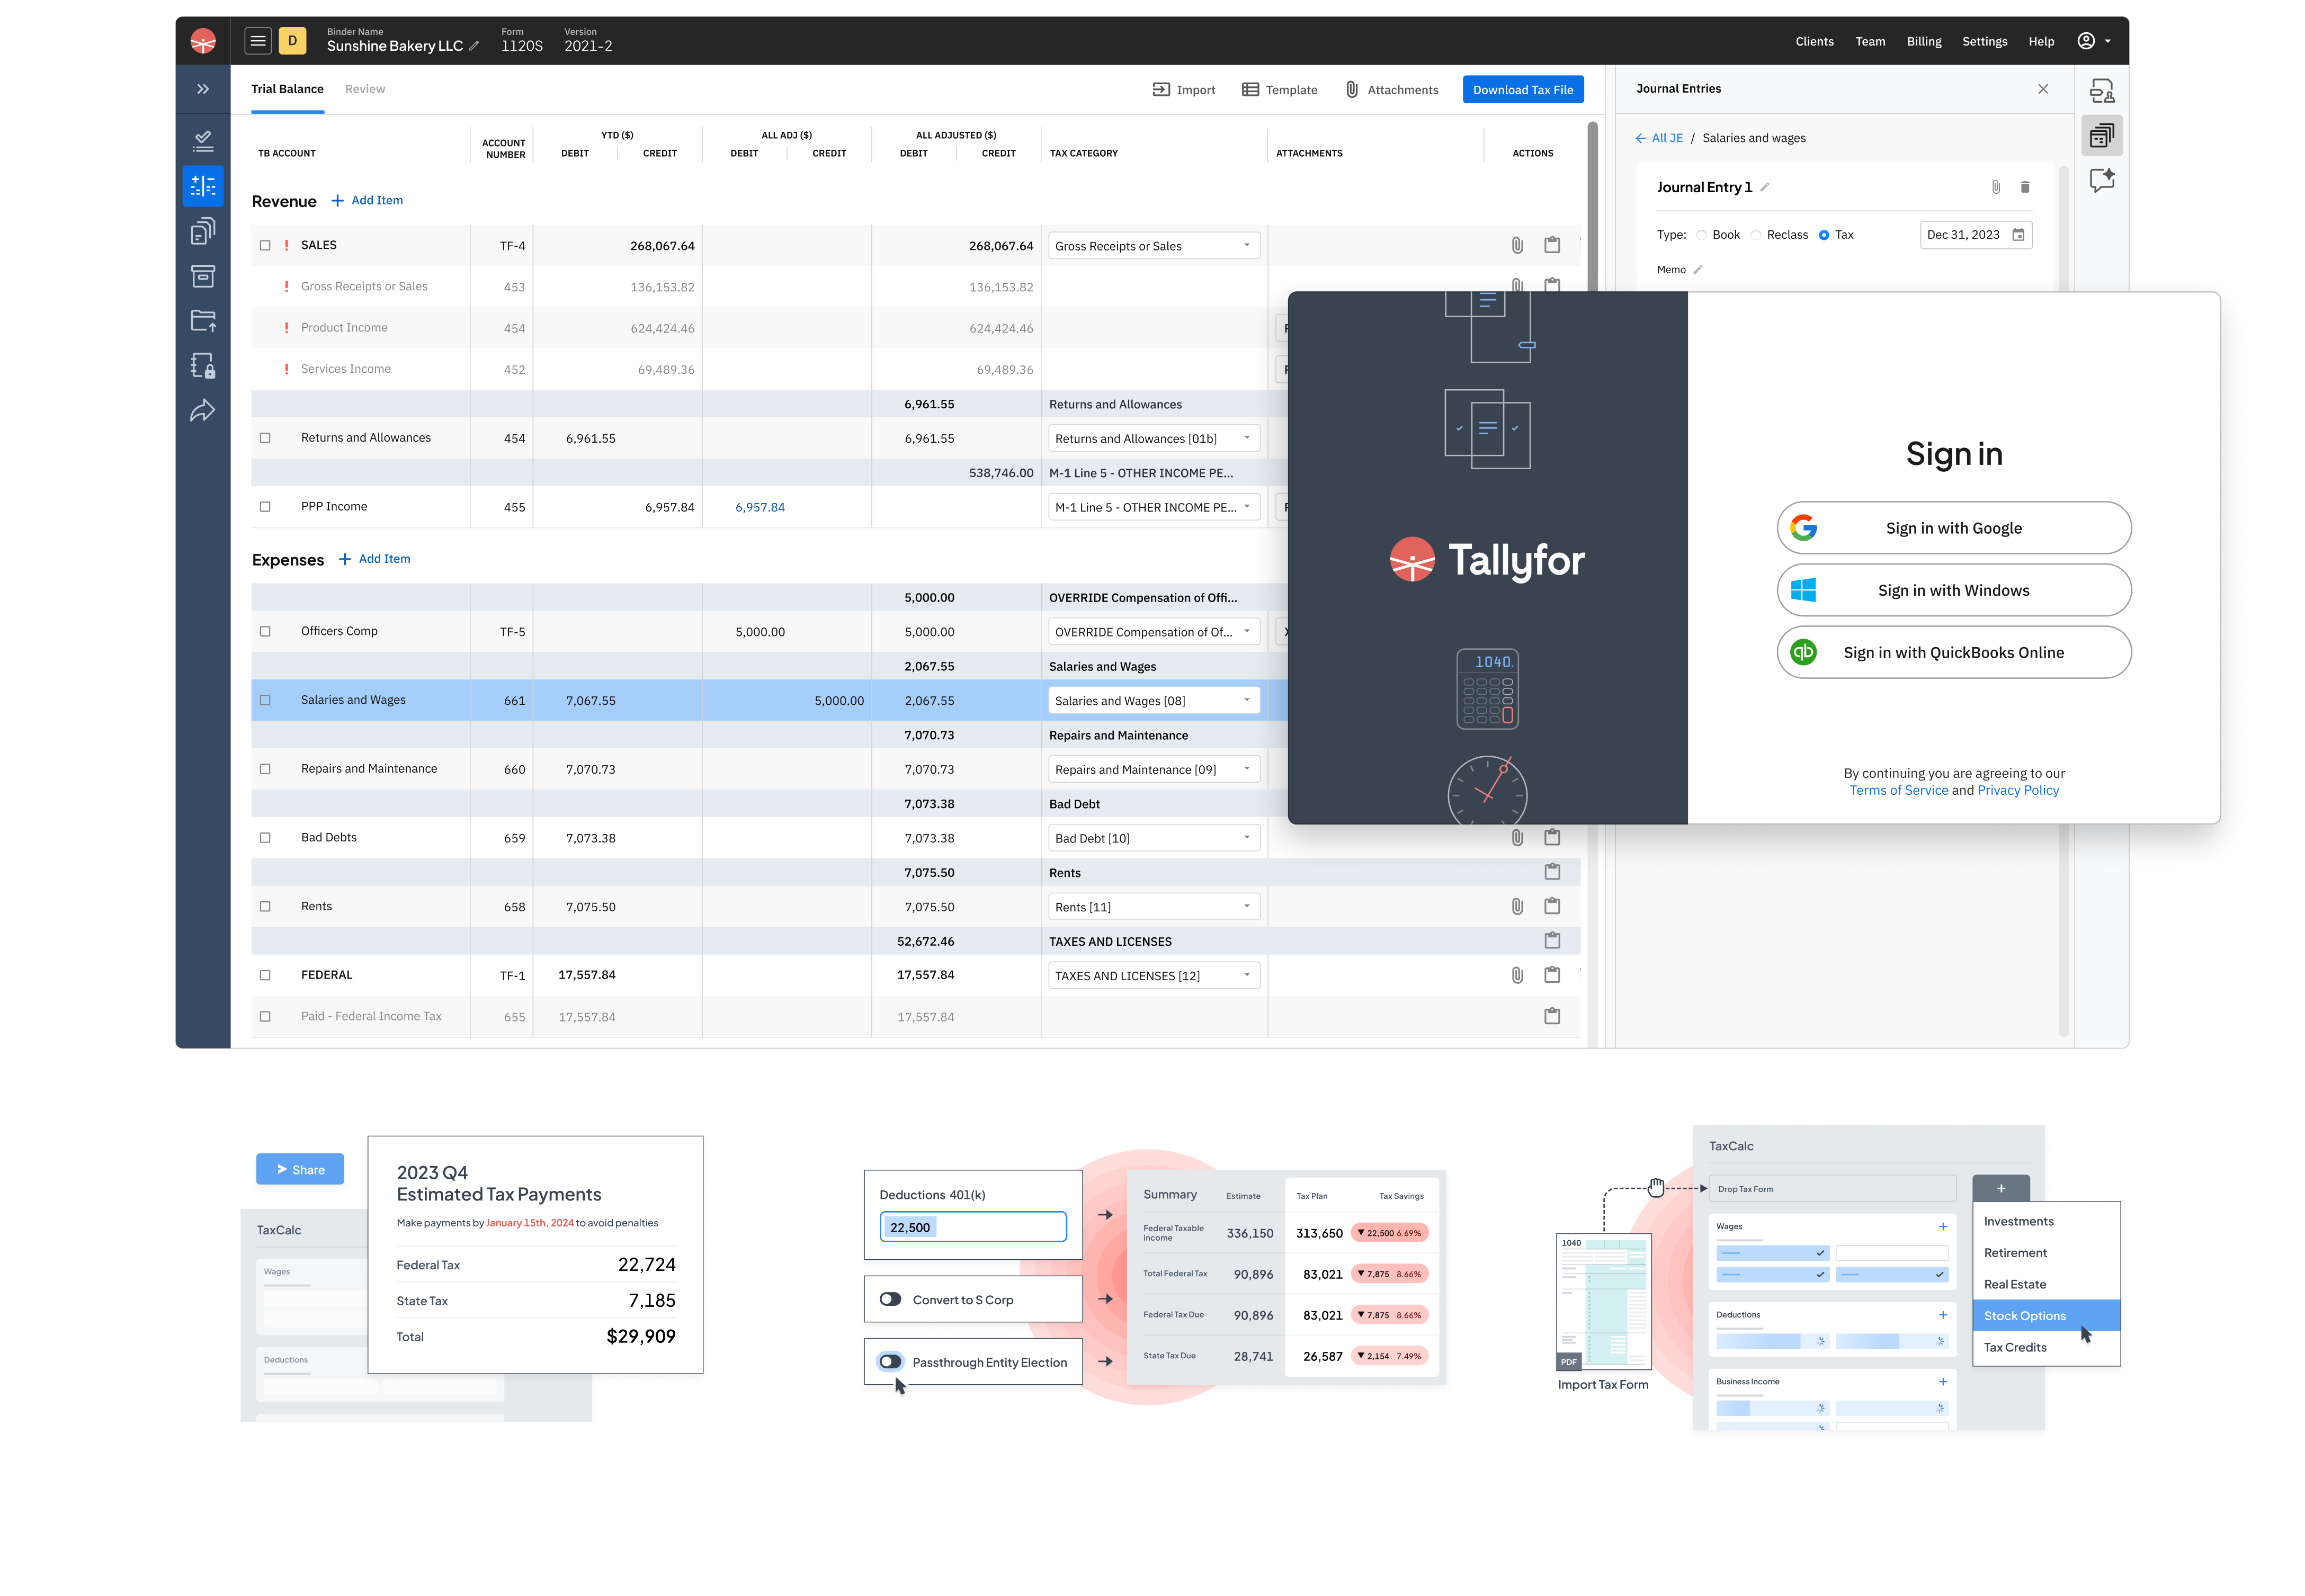Screen dimensions: 2305x1596
Task: Click the Download Tax File button
Action: pos(1523,89)
